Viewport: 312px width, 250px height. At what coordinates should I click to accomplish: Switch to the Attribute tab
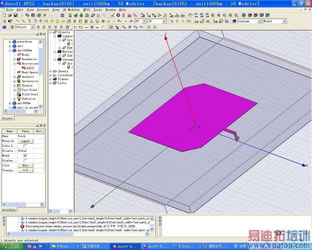click(9, 210)
